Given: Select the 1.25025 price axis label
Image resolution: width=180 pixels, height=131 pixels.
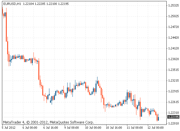Looking at the screenshot, I should 174,16.
